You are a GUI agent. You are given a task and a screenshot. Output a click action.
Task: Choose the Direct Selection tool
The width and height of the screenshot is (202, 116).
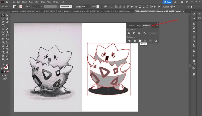7,15
